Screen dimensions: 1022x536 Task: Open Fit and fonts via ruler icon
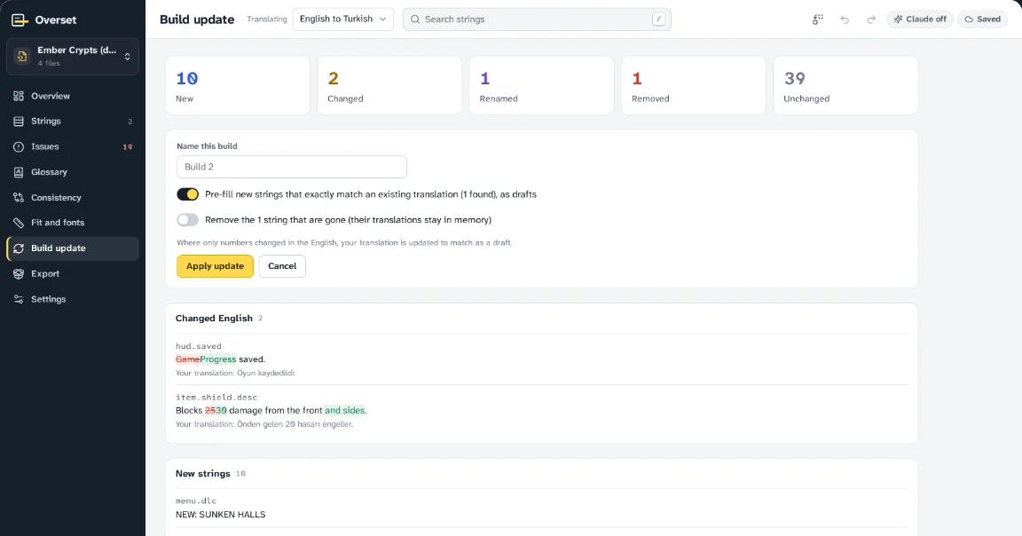click(19, 223)
